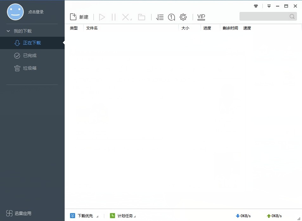Select 正在下载 in the sidebar
Image resolution: width=302 pixels, height=221 pixels.
click(x=32, y=43)
